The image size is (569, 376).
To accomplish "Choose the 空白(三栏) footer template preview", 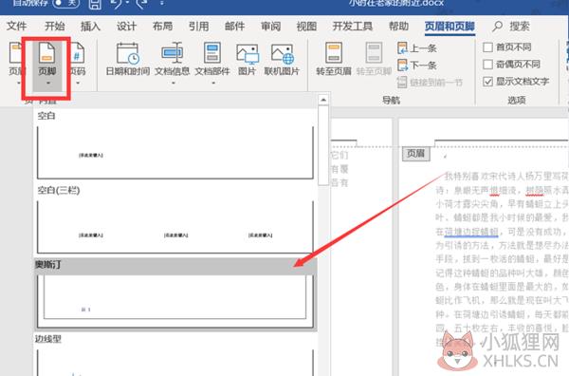I will 175,228.
